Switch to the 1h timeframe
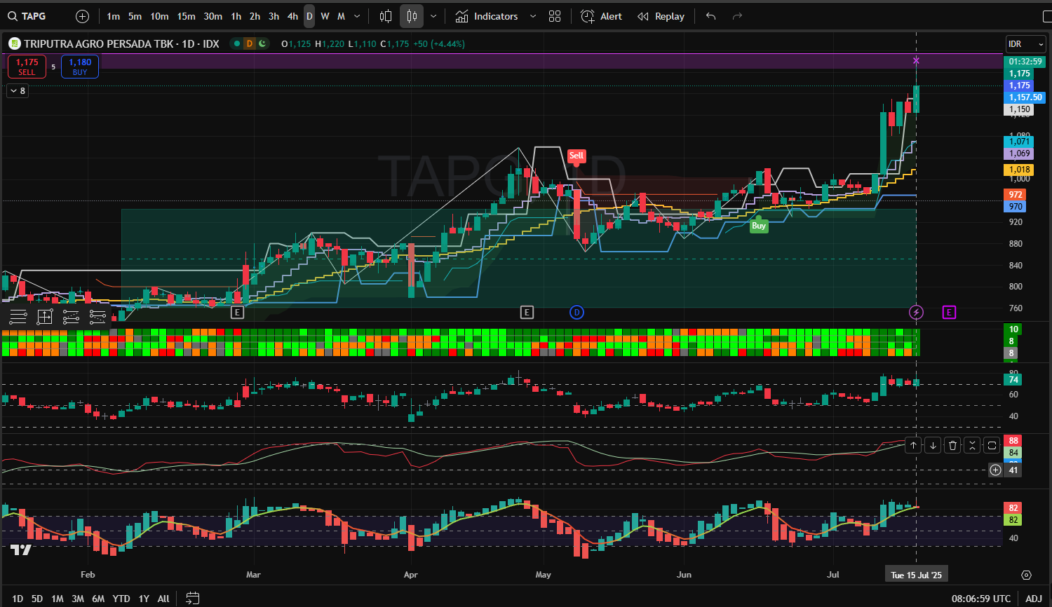The width and height of the screenshot is (1052, 607). click(236, 16)
